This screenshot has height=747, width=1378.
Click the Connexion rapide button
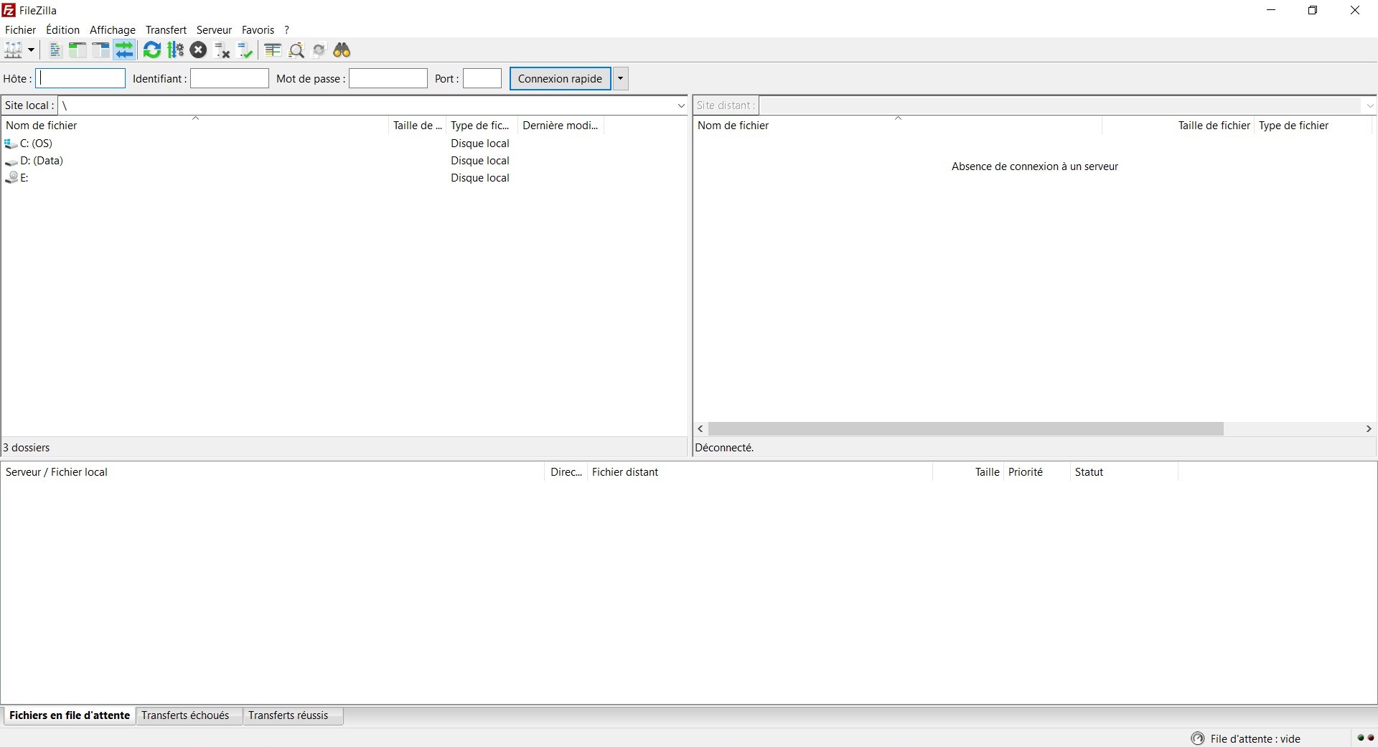[560, 79]
